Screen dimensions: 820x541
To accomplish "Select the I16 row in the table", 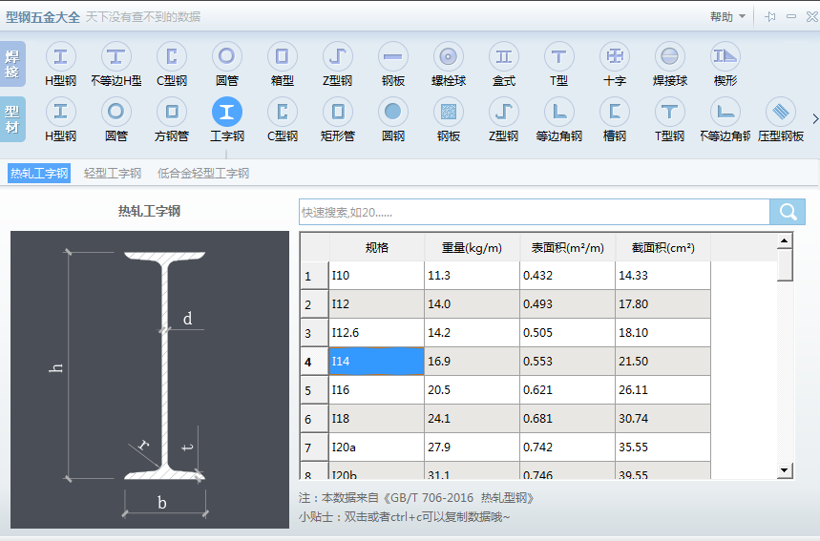I will (376, 390).
